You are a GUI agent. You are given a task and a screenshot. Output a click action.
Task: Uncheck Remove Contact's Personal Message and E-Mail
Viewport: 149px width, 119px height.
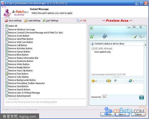[6, 33]
